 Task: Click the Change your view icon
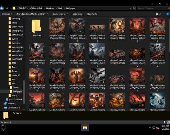[x=157, y=14]
